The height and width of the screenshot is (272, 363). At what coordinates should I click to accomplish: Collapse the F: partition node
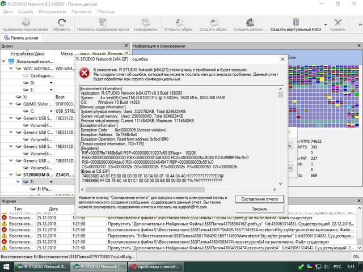point(18,182)
